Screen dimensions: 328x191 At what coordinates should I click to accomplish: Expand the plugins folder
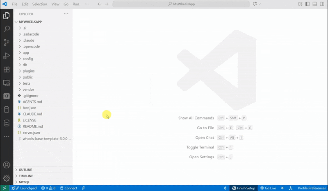point(43,71)
